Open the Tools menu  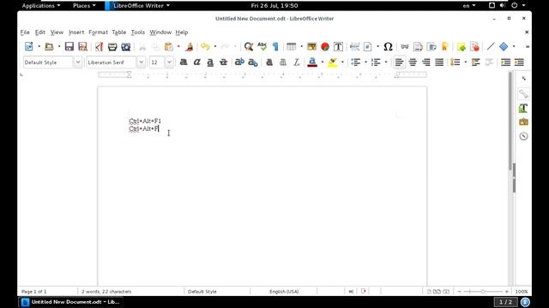point(138,33)
